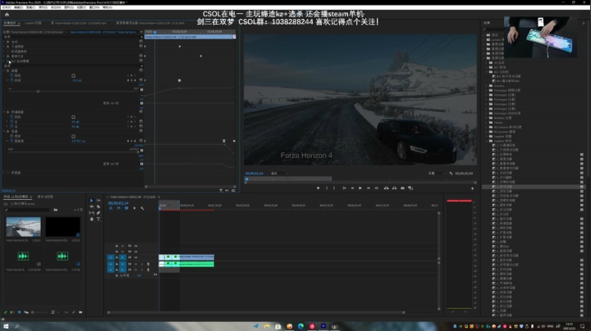The height and width of the screenshot is (331, 591).
Task: Click the Extract button in Program Monitor
Action: pos(394,188)
